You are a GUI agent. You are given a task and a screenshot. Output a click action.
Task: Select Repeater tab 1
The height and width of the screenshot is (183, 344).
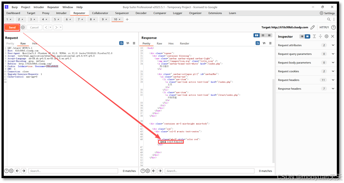pos(9,19)
